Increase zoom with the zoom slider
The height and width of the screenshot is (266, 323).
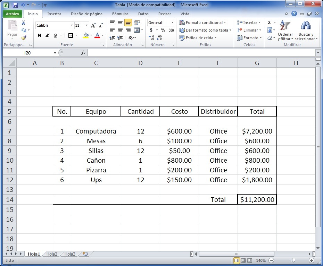312,260
